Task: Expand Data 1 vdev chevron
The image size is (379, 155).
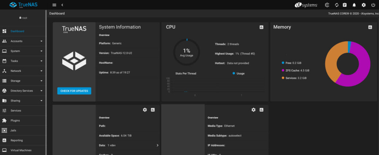Action: (x=158, y=145)
